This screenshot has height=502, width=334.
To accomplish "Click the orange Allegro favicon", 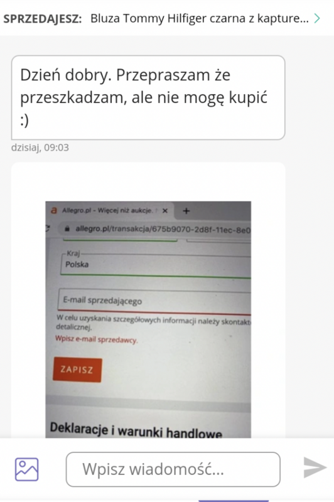I will pyautogui.click(x=54, y=210).
